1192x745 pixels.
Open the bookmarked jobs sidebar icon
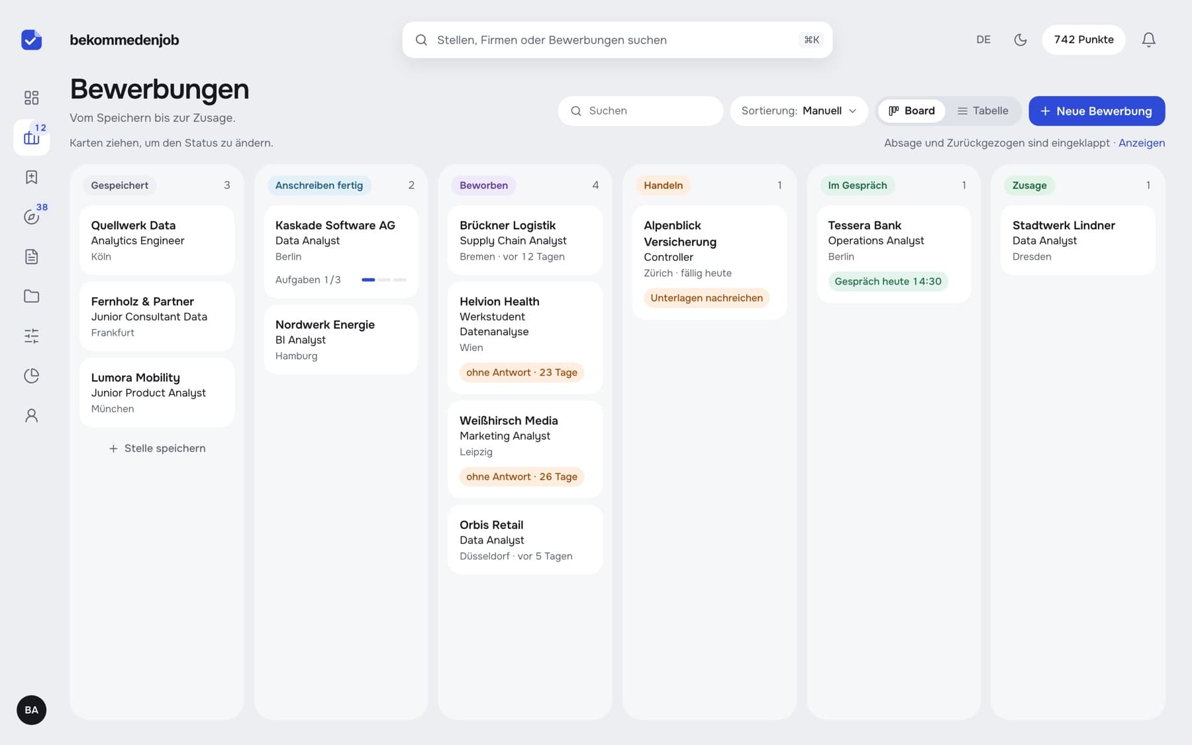31,177
